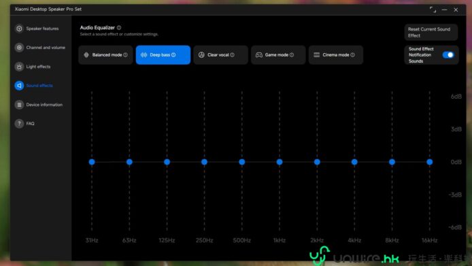The height and width of the screenshot is (266, 472).
Task: Click the Balanced mode diamond icon
Action: (86, 55)
